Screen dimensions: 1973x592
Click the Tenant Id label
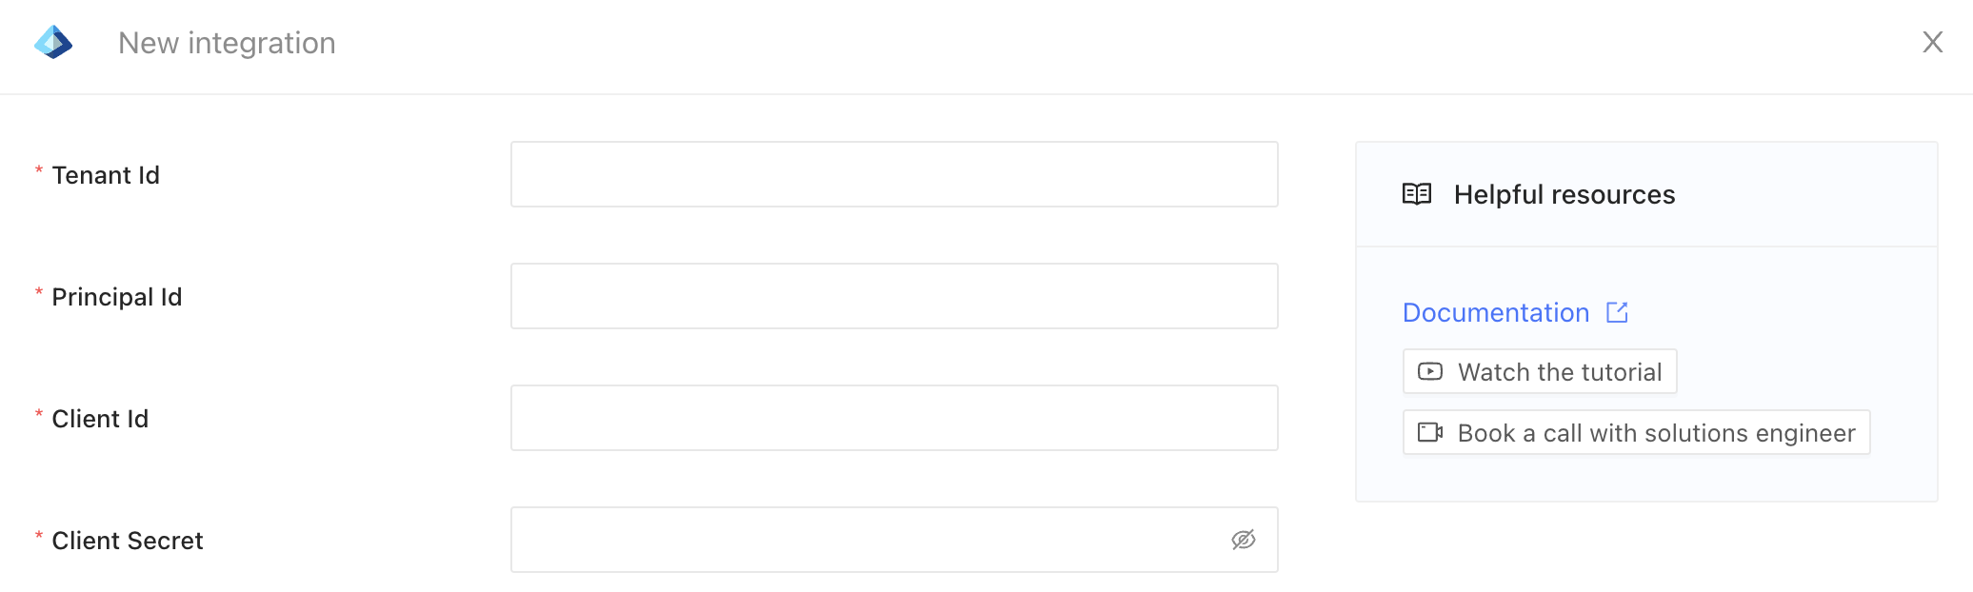[106, 175]
